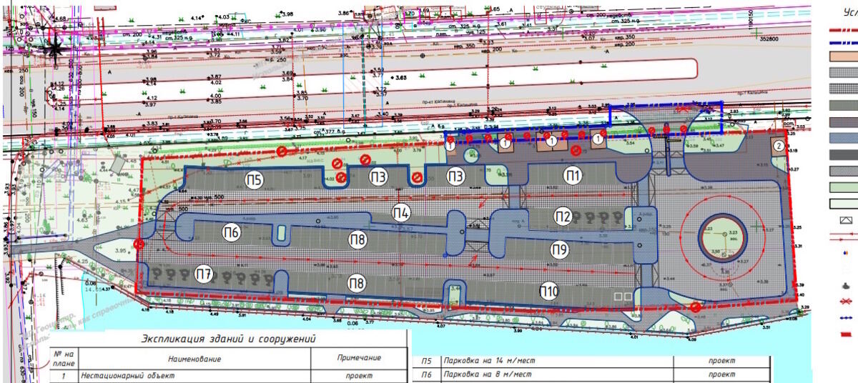Select the П2 parking zone label
This screenshot has width=858, height=383.
(x=563, y=215)
